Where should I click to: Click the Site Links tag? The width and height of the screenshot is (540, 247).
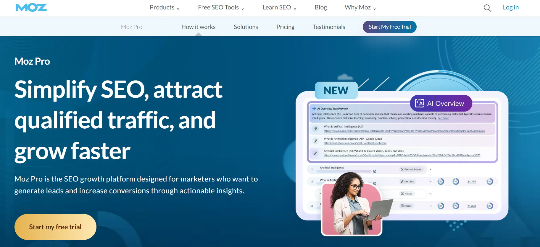pyautogui.click(x=407, y=181)
